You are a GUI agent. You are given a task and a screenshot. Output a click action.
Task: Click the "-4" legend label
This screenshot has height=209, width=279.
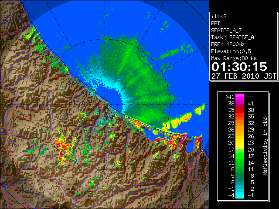(231, 196)
